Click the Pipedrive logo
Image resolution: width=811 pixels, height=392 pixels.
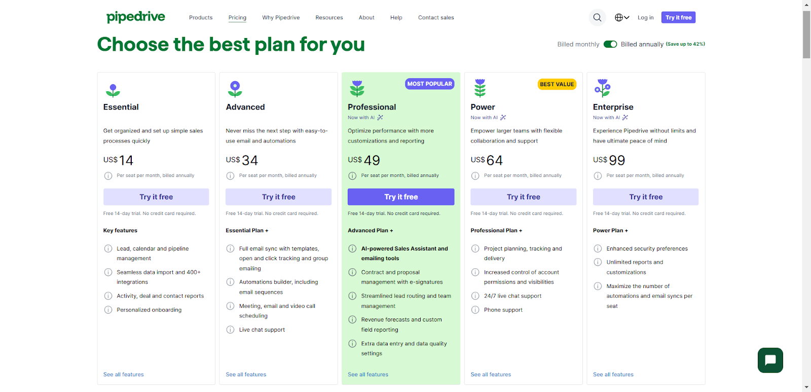coord(136,17)
